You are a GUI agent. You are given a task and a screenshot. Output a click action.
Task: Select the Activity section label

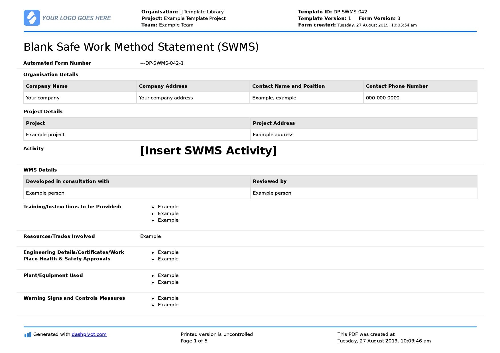coord(34,148)
